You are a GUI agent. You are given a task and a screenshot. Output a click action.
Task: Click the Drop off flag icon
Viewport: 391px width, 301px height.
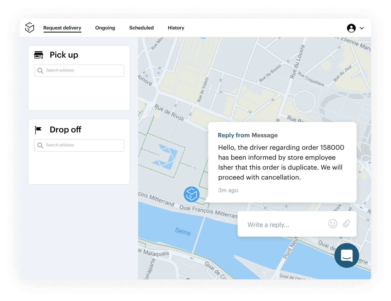coord(38,130)
